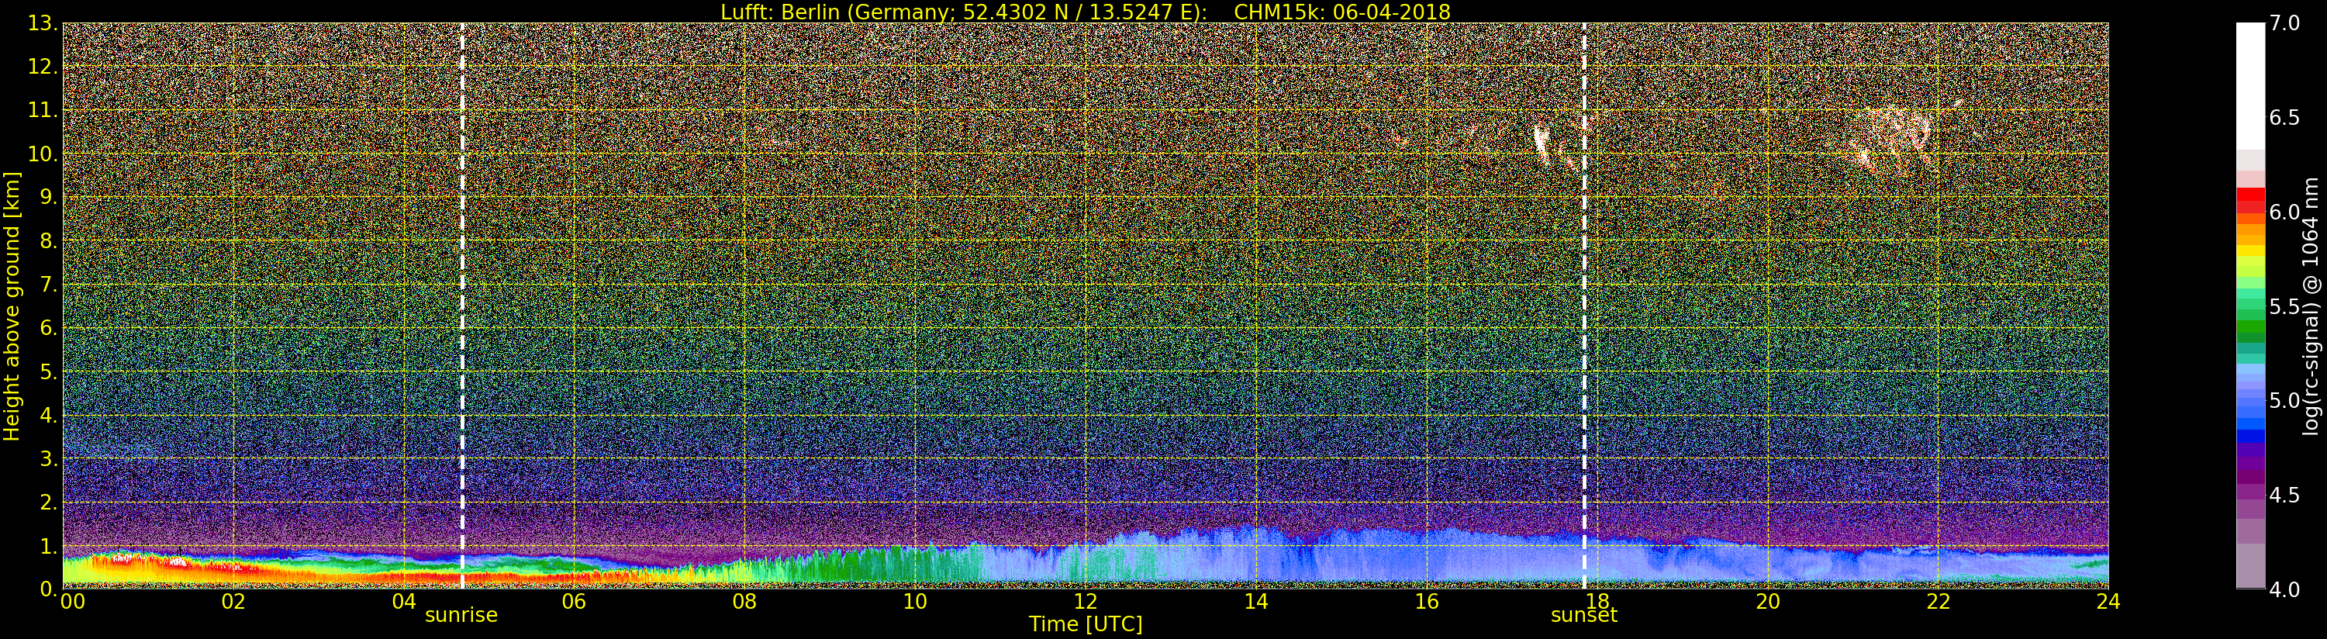
Task: Click the '5.0' colorbar tick label
Action: 2284,400
